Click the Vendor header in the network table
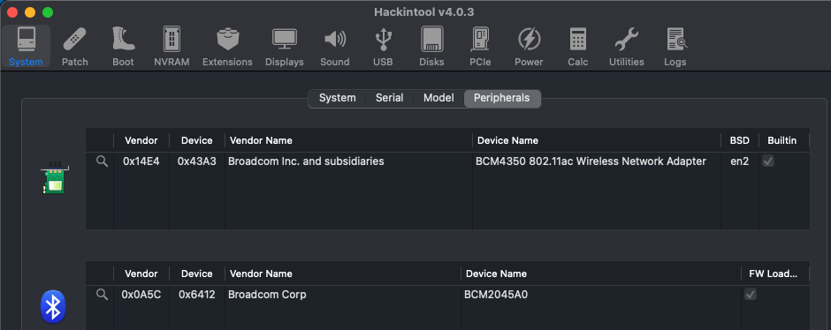 tap(141, 140)
